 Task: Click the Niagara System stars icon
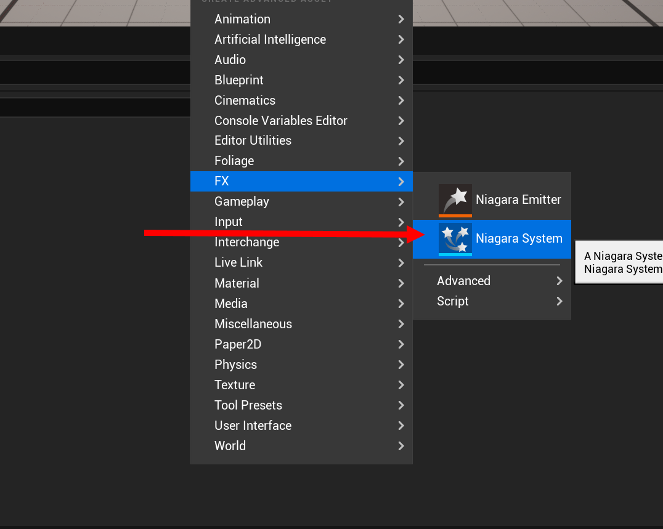point(455,239)
